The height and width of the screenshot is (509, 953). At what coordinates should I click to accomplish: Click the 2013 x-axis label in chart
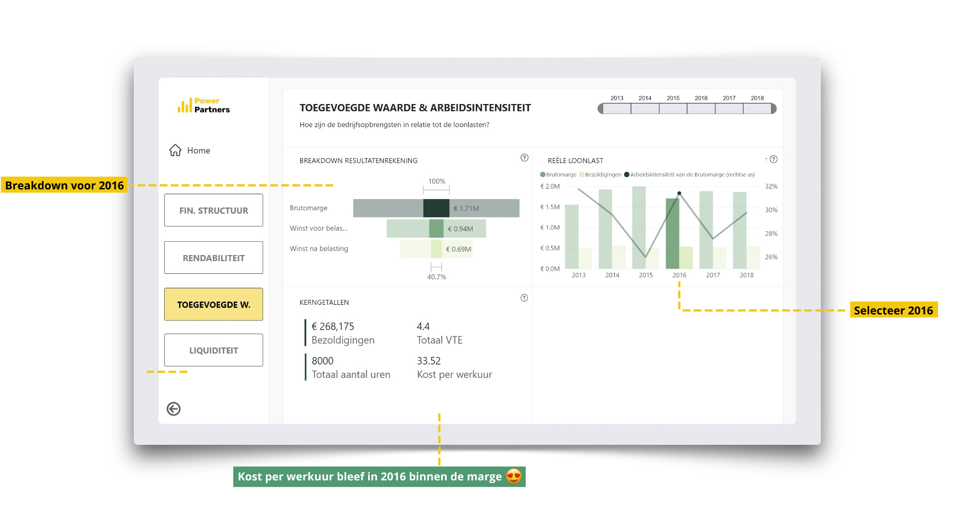coord(579,275)
